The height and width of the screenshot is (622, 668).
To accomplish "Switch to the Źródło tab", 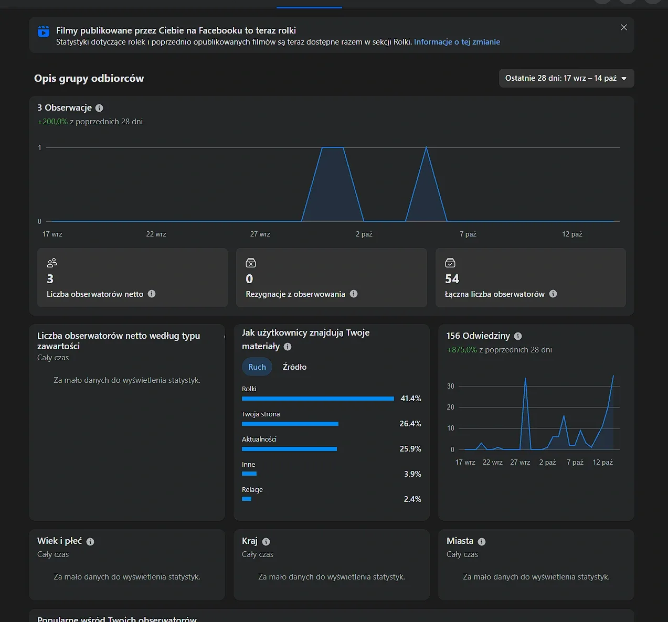I will 294,367.
